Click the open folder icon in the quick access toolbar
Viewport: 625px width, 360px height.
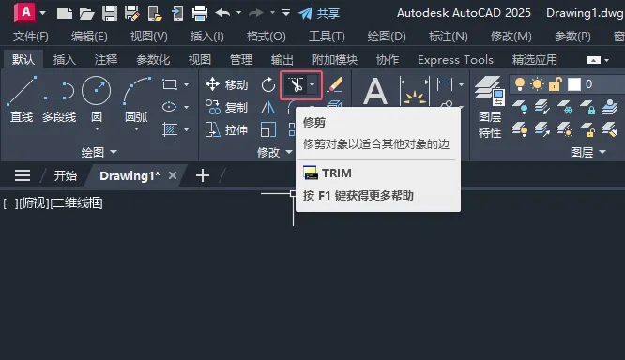pos(86,13)
